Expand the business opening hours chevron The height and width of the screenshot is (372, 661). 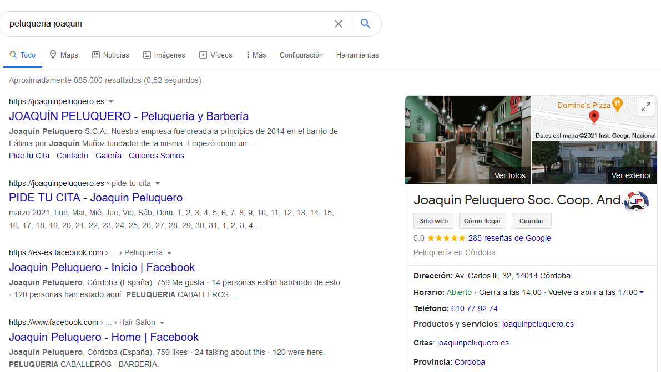pos(642,293)
